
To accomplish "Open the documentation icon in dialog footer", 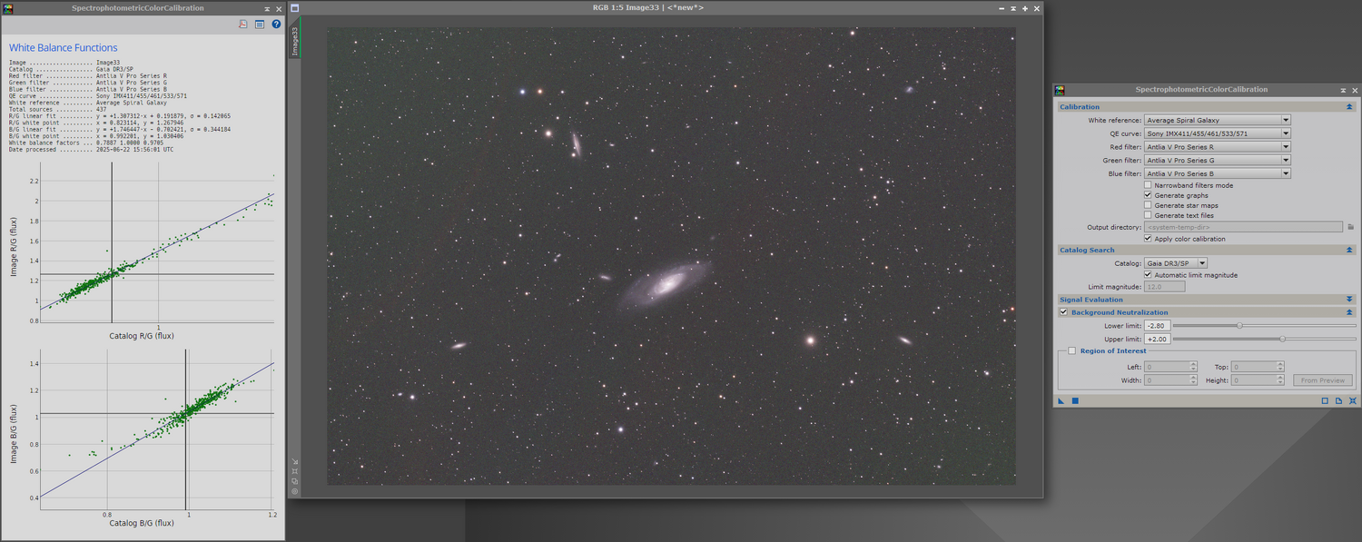I will [x=1338, y=400].
